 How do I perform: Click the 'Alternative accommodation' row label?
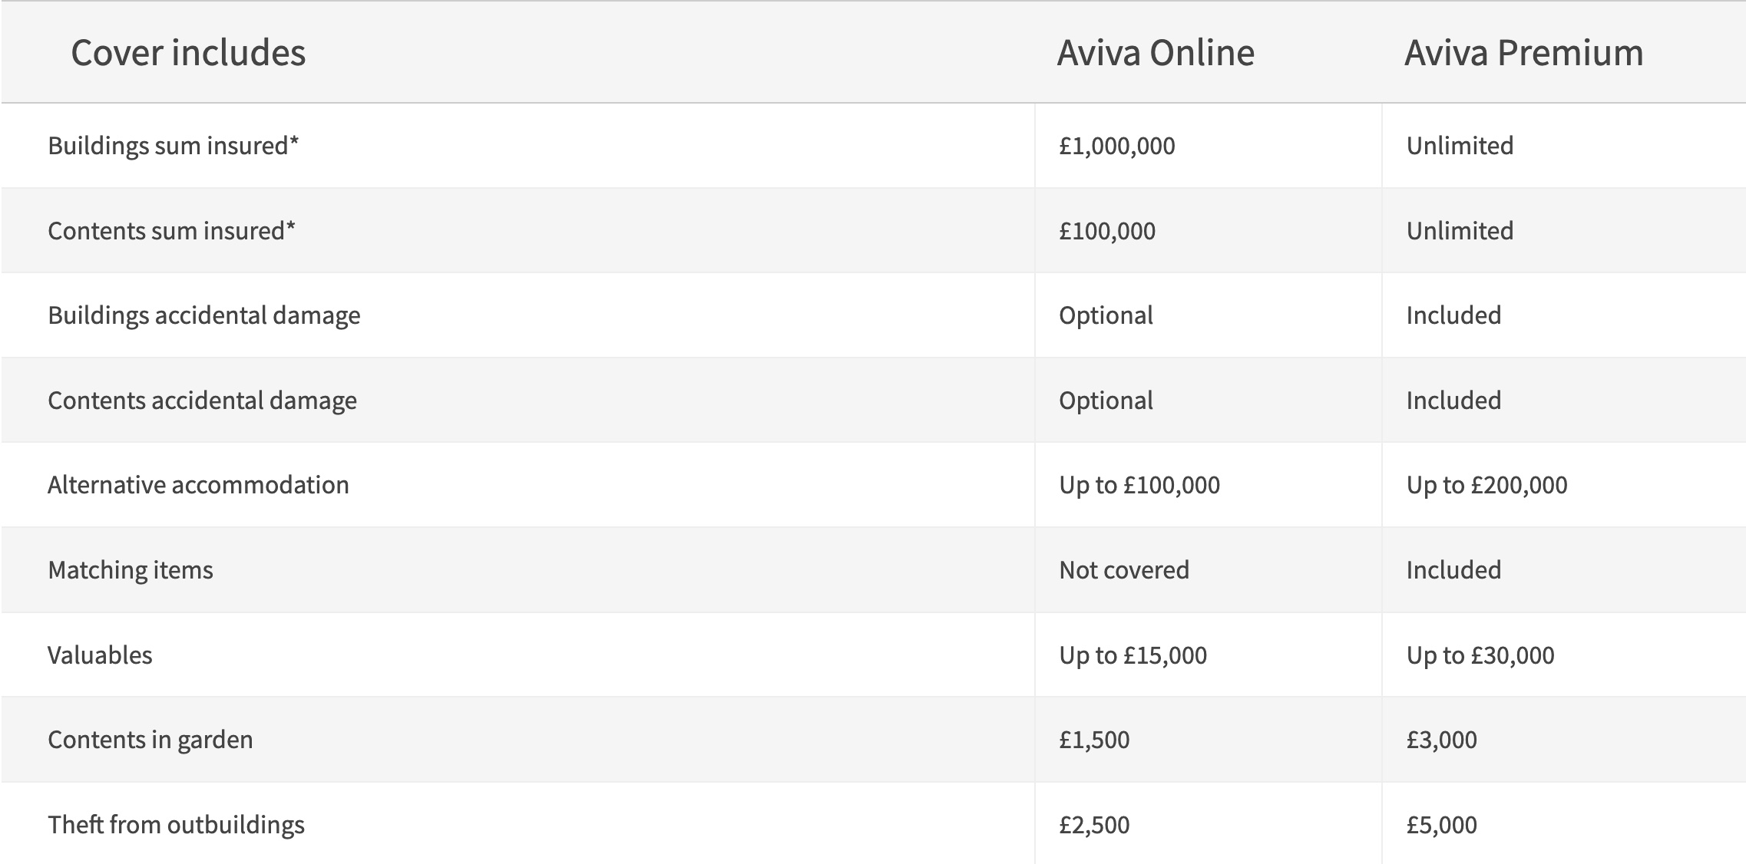click(x=198, y=485)
